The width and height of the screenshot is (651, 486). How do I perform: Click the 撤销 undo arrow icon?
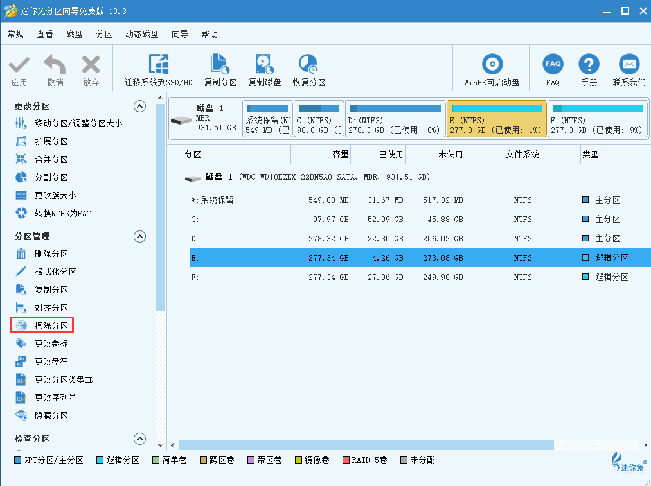[55, 64]
